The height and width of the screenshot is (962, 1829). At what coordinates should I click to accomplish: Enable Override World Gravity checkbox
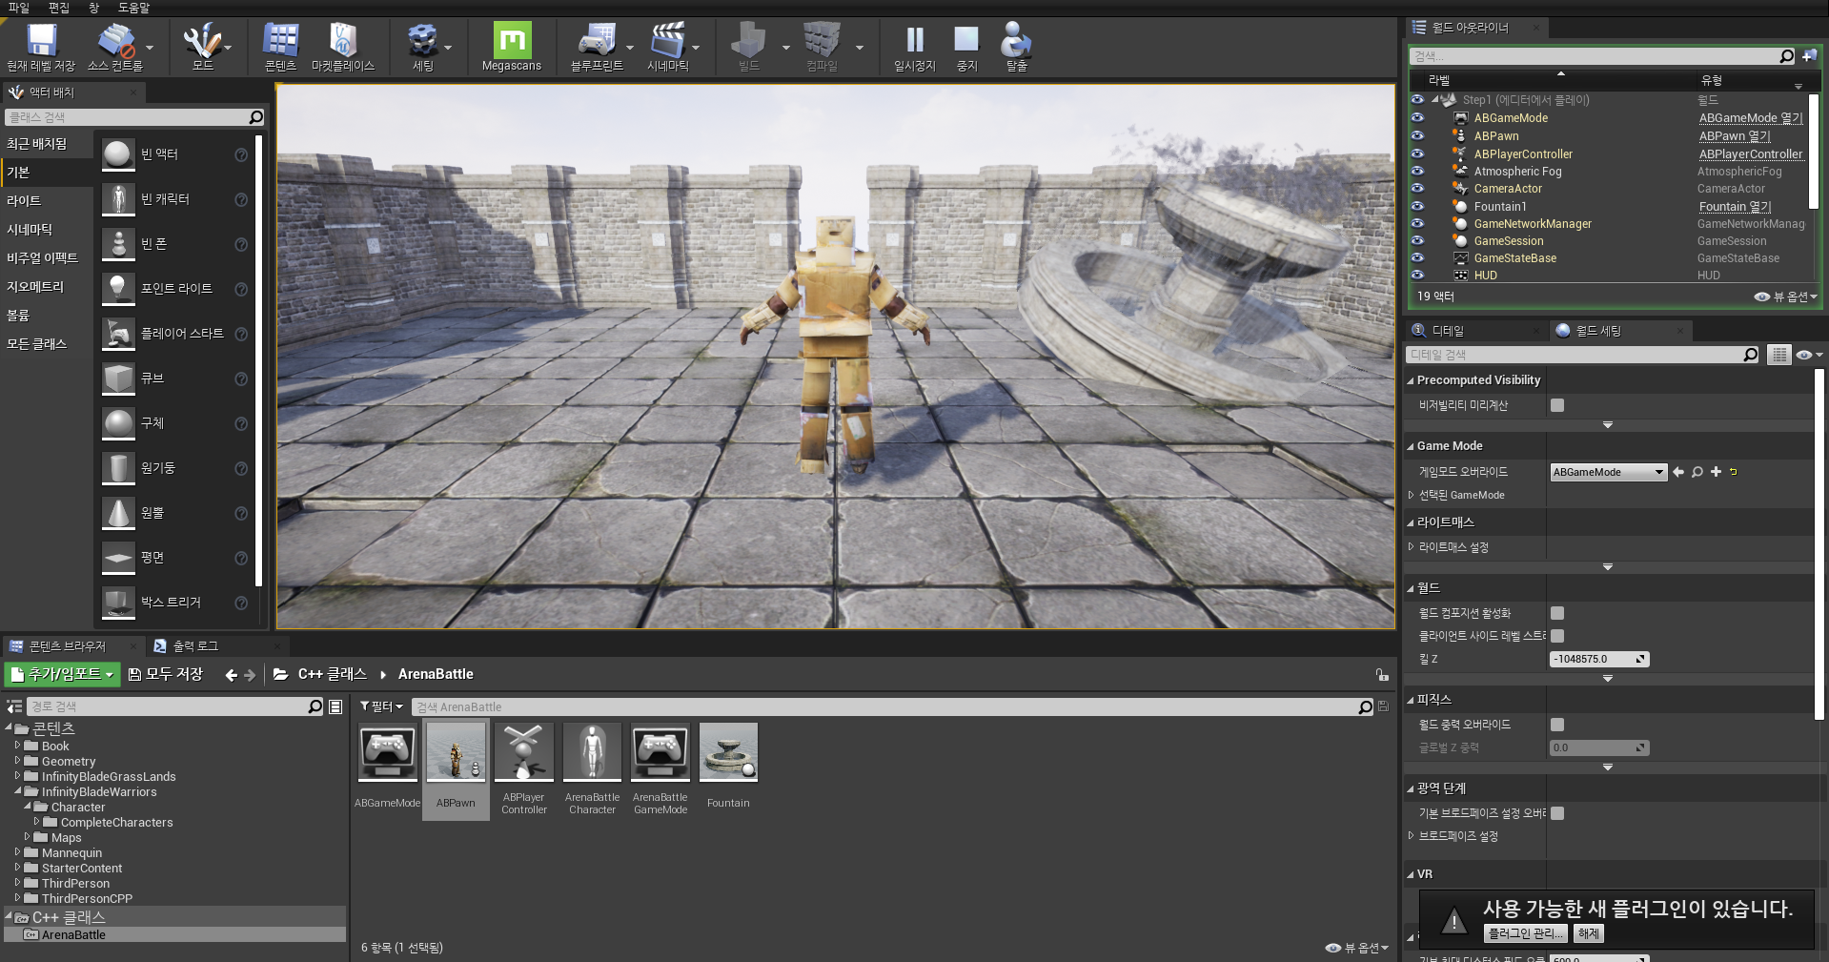point(1557,725)
